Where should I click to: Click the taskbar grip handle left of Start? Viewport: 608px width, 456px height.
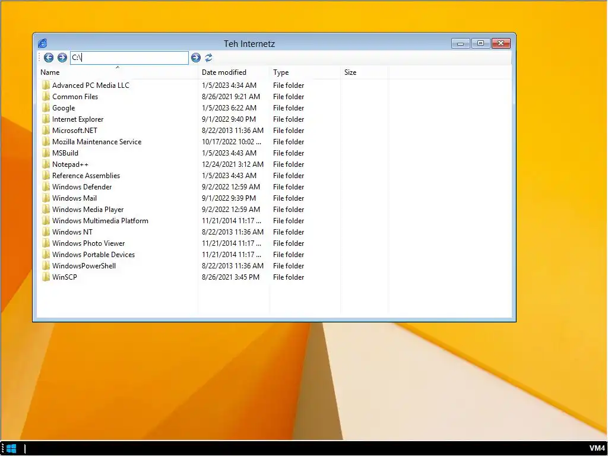(3, 448)
